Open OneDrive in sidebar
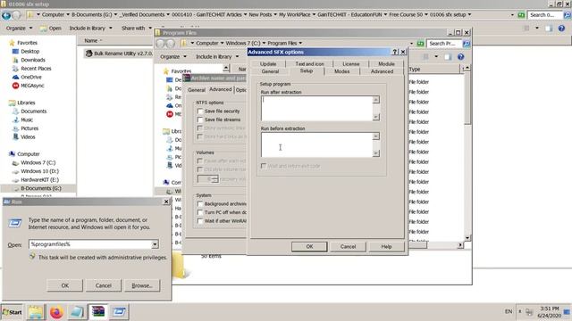Image resolution: width=572 pixels, height=321 pixels. tap(31, 78)
